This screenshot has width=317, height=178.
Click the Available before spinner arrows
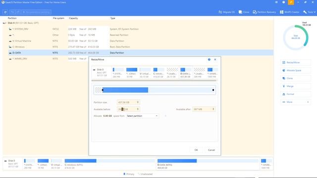[x=138, y=109]
